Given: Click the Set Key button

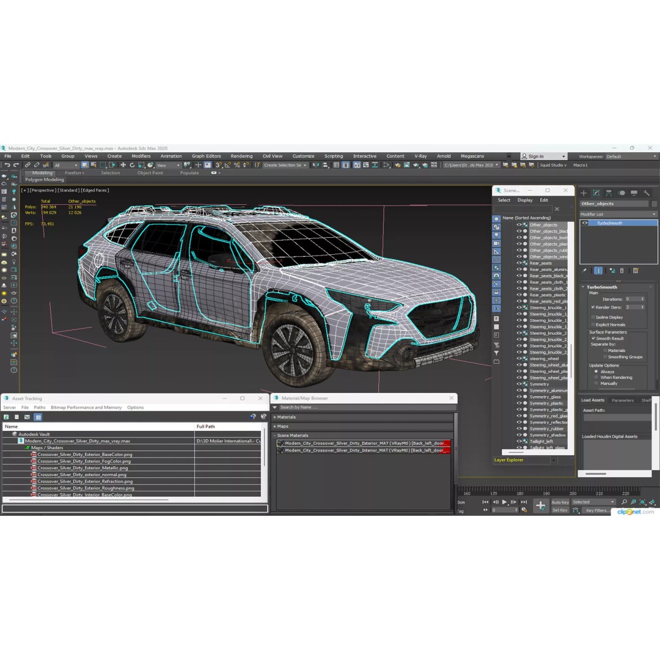Looking at the screenshot, I should coord(560,510).
